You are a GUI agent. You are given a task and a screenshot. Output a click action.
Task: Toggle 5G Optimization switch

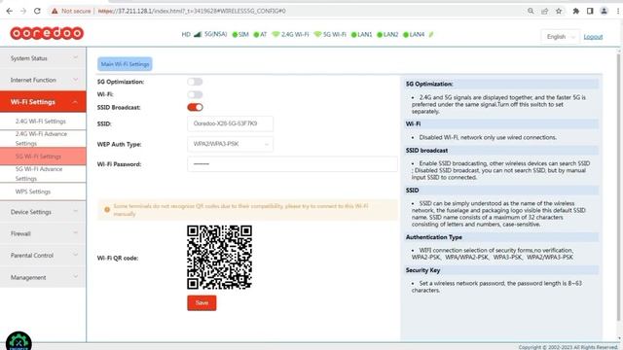[x=195, y=82]
